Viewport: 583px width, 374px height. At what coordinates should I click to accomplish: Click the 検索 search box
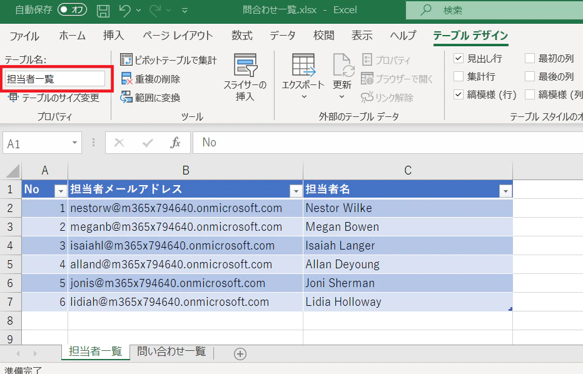[x=495, y=10]
